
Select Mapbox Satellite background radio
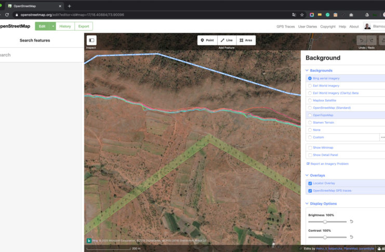[310, 100]
